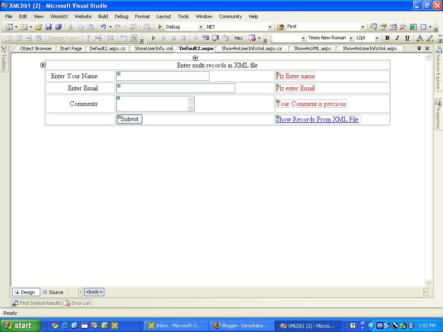Expand the Toolbox side panel
443x332 pixels.
tap(3, 59)
